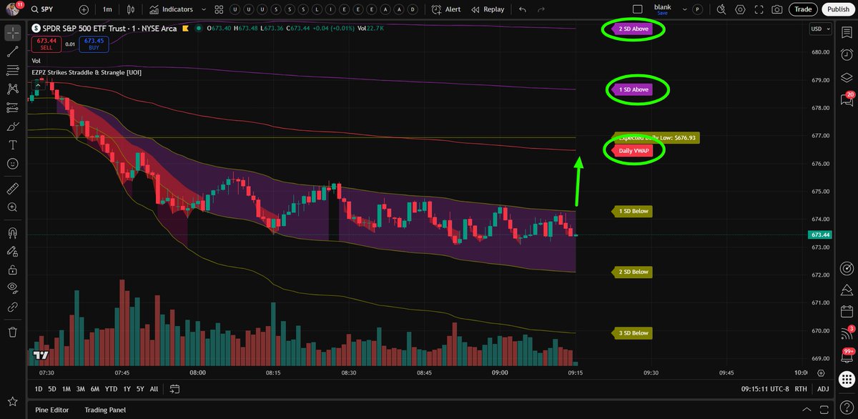
Task: Select the All date range
Action: [x=154, y=389]
